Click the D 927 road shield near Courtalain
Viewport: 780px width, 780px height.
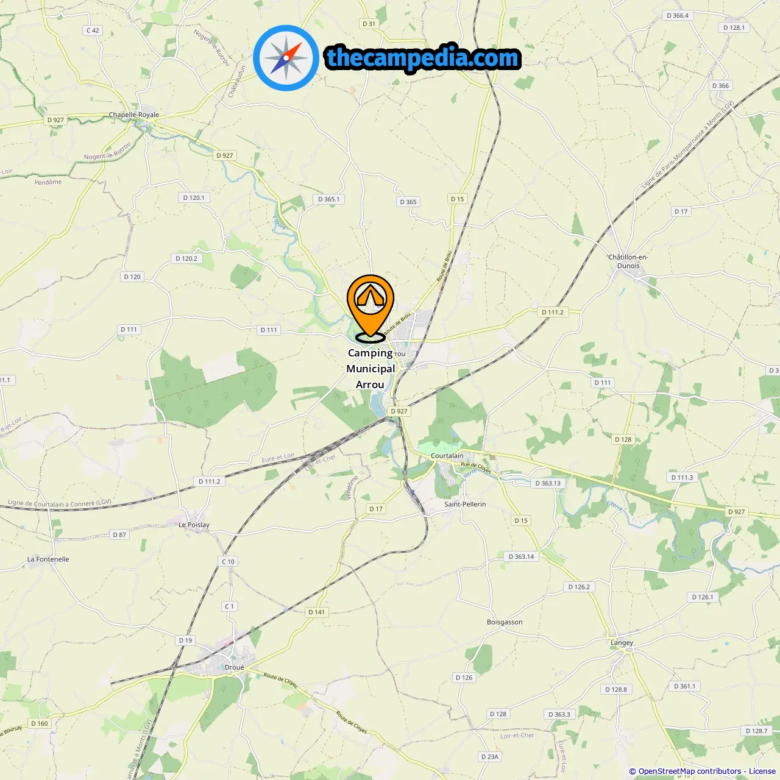[x=399, y=411]
